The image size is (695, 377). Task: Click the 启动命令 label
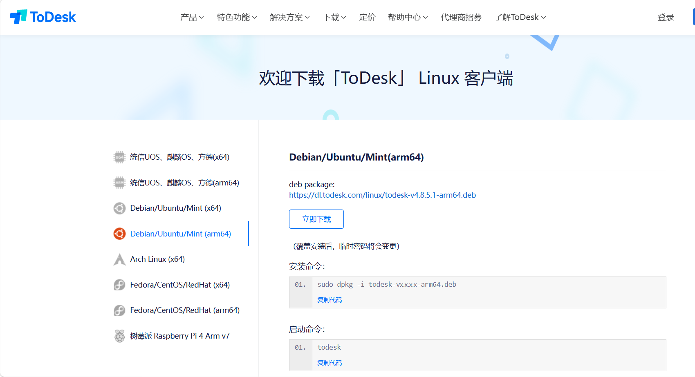(307, 329)
